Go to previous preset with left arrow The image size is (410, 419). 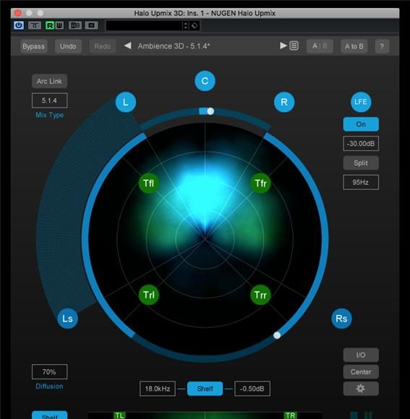click(x=127, y=46)
